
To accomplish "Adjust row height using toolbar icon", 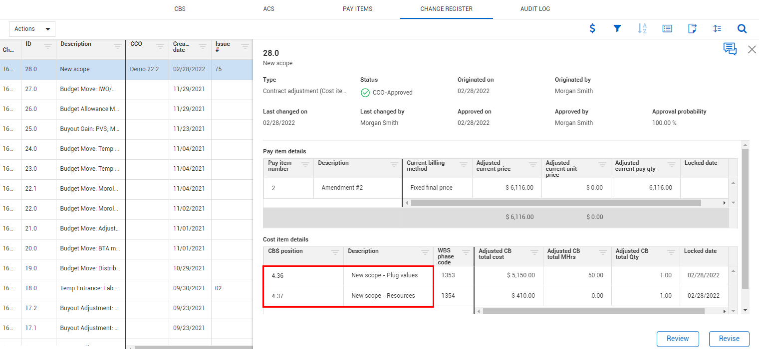I will tap(717, 29).
